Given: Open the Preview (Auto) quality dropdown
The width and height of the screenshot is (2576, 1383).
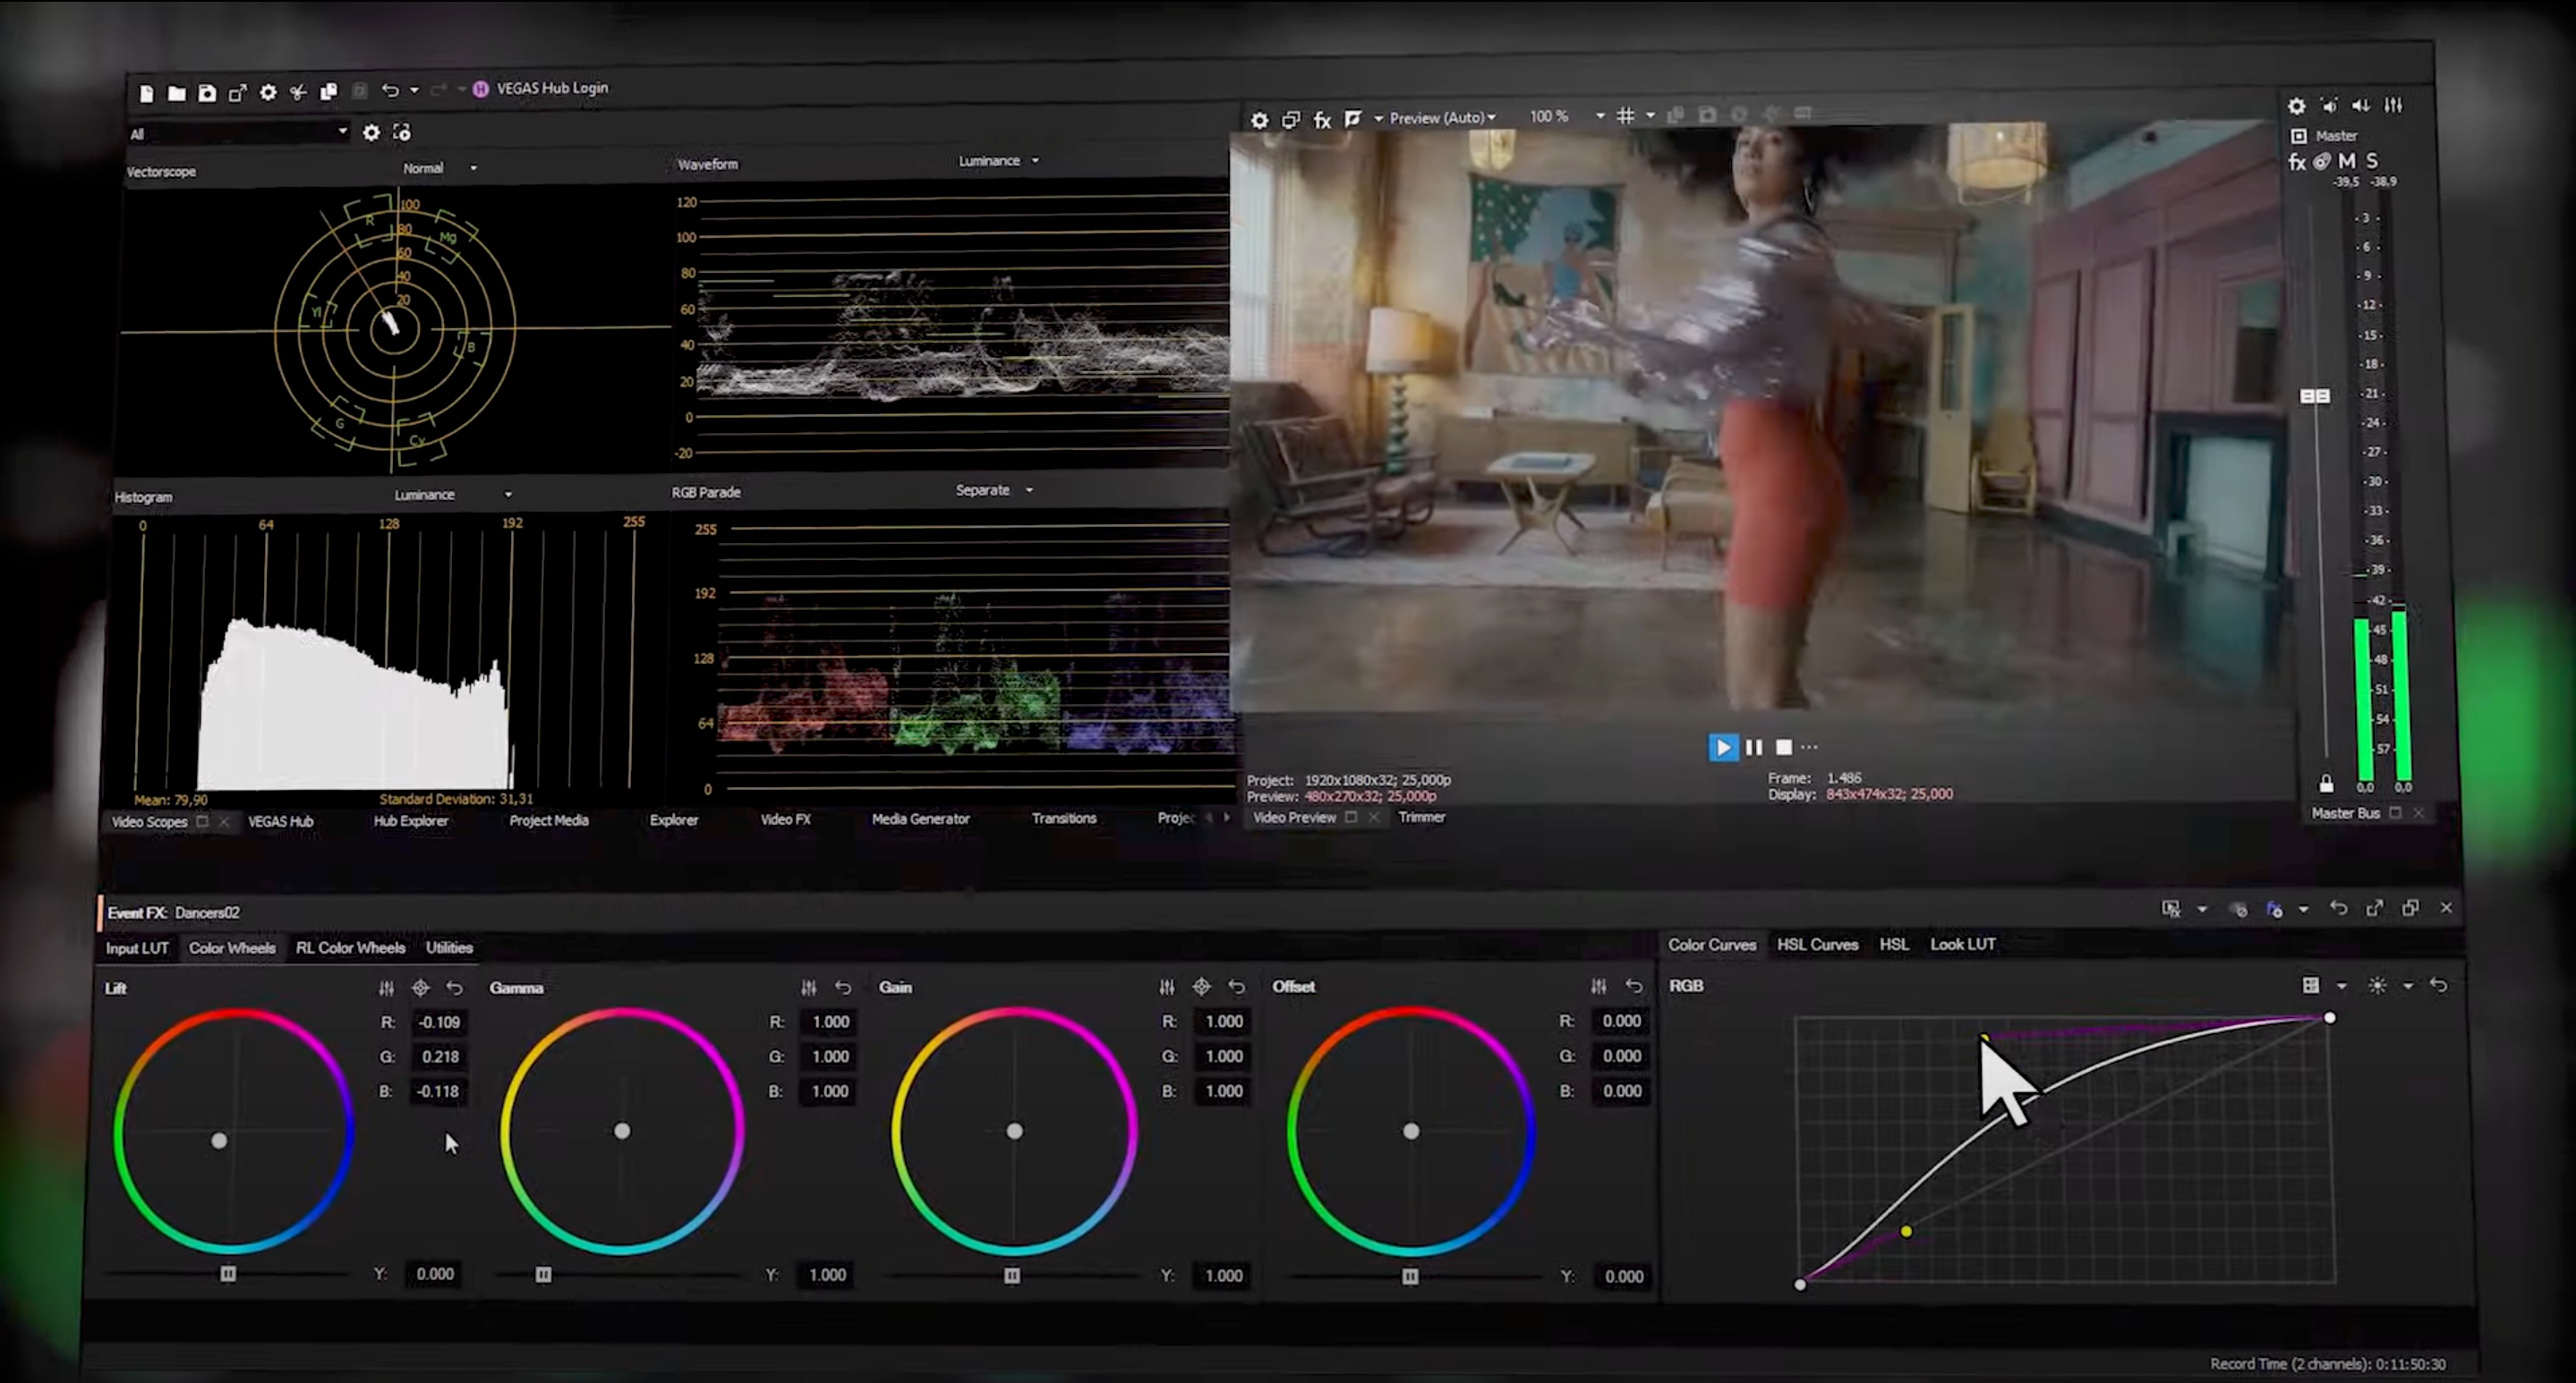Looking at the screenshot, I should click(1442, 118).
